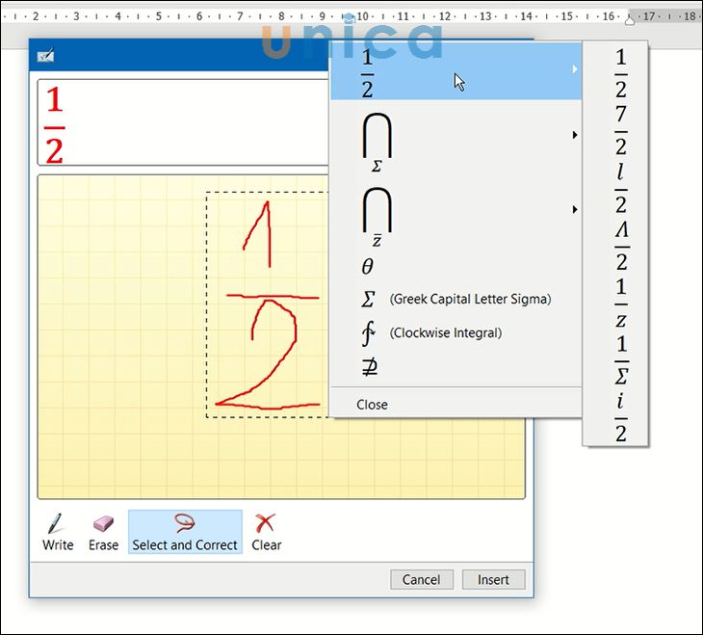The width and height of the screenshot is (703, 635).
Task: Choose the Clockwise Integral symbol
Action: [x=445, y=333]
